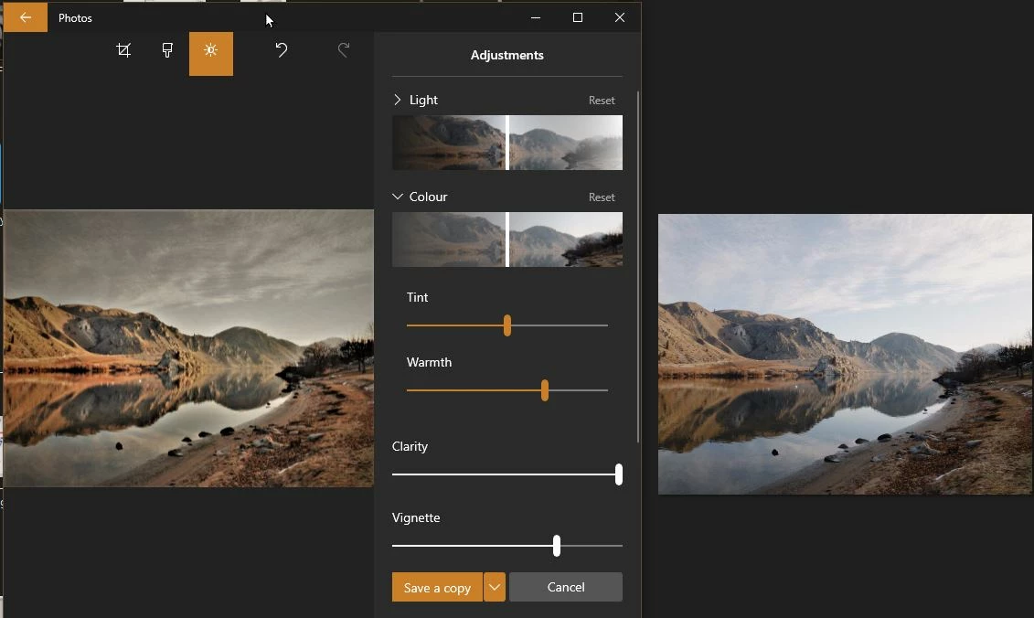
Task: Click the Tint slider handle
Action: pos(507,325)
